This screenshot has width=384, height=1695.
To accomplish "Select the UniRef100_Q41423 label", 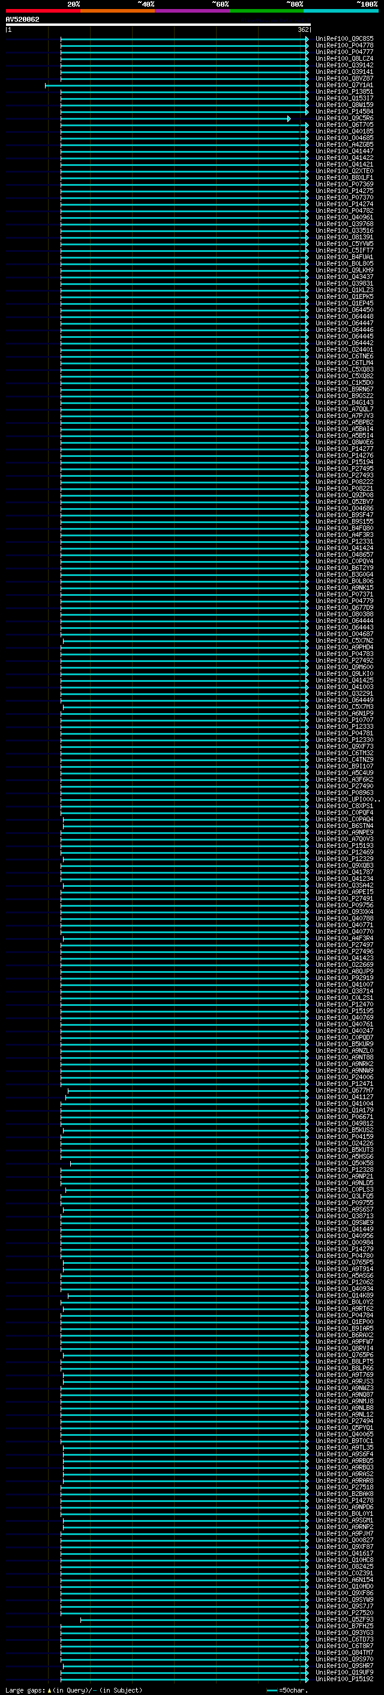I will pos(344,958).
